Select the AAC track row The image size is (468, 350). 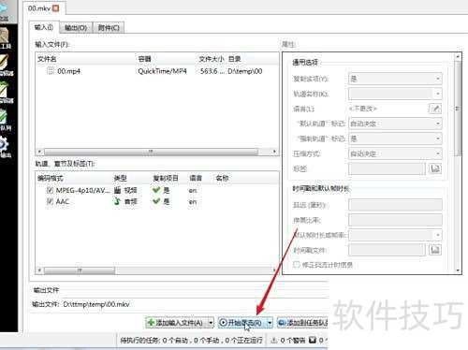tap(157, 201)
